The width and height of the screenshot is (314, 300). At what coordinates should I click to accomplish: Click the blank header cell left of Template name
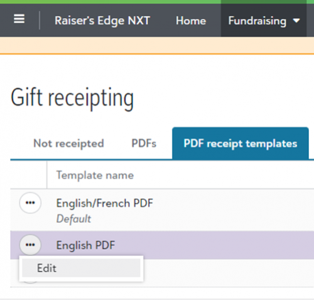(28, 175)
